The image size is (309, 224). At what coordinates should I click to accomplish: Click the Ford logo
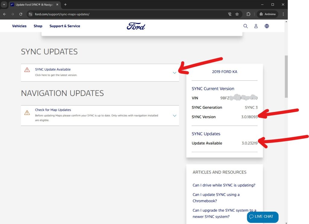(136, 26)
